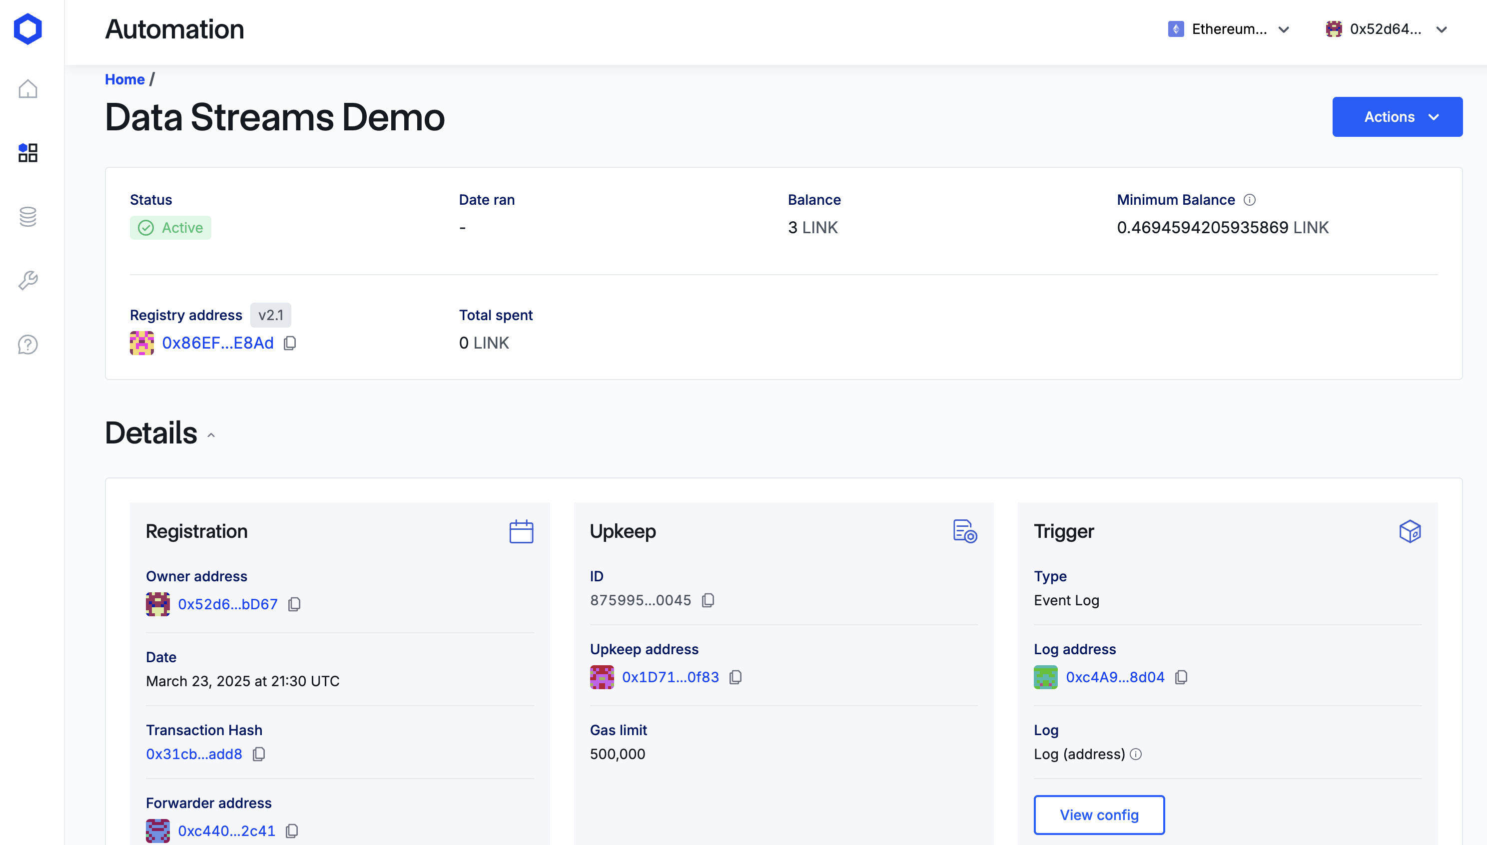1487x845 pixels.
Task: Click the Log (address) info icon
Action: [1136, 754]
